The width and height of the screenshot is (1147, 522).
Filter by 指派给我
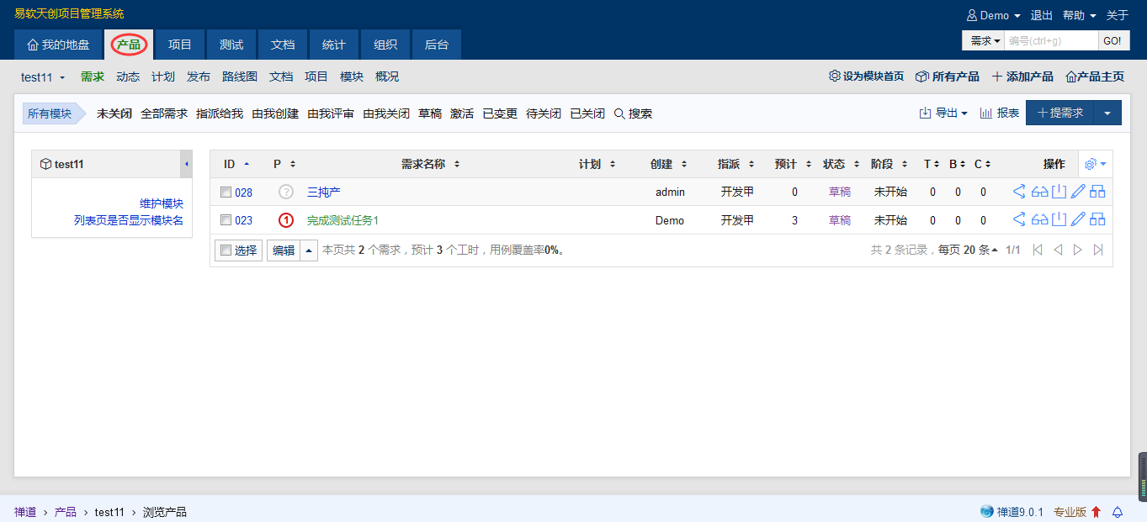[220, 113]
